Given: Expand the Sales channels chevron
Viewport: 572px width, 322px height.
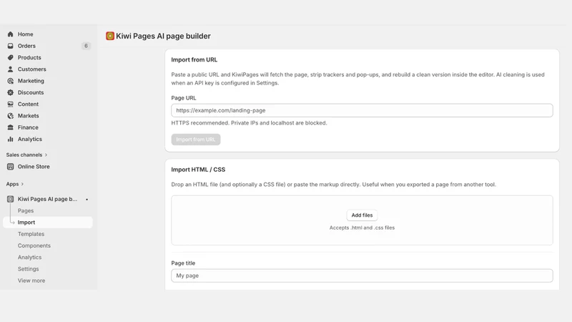Looking at the screenshot, I should [x=46, y=155].
